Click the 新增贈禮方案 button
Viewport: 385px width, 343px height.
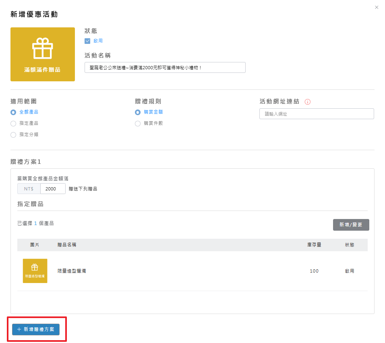click(36, 329)
